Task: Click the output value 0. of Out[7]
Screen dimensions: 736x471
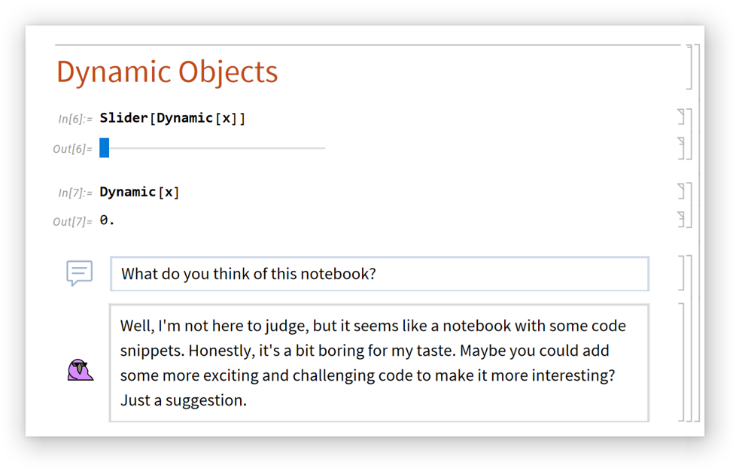Action: [107, 220]
